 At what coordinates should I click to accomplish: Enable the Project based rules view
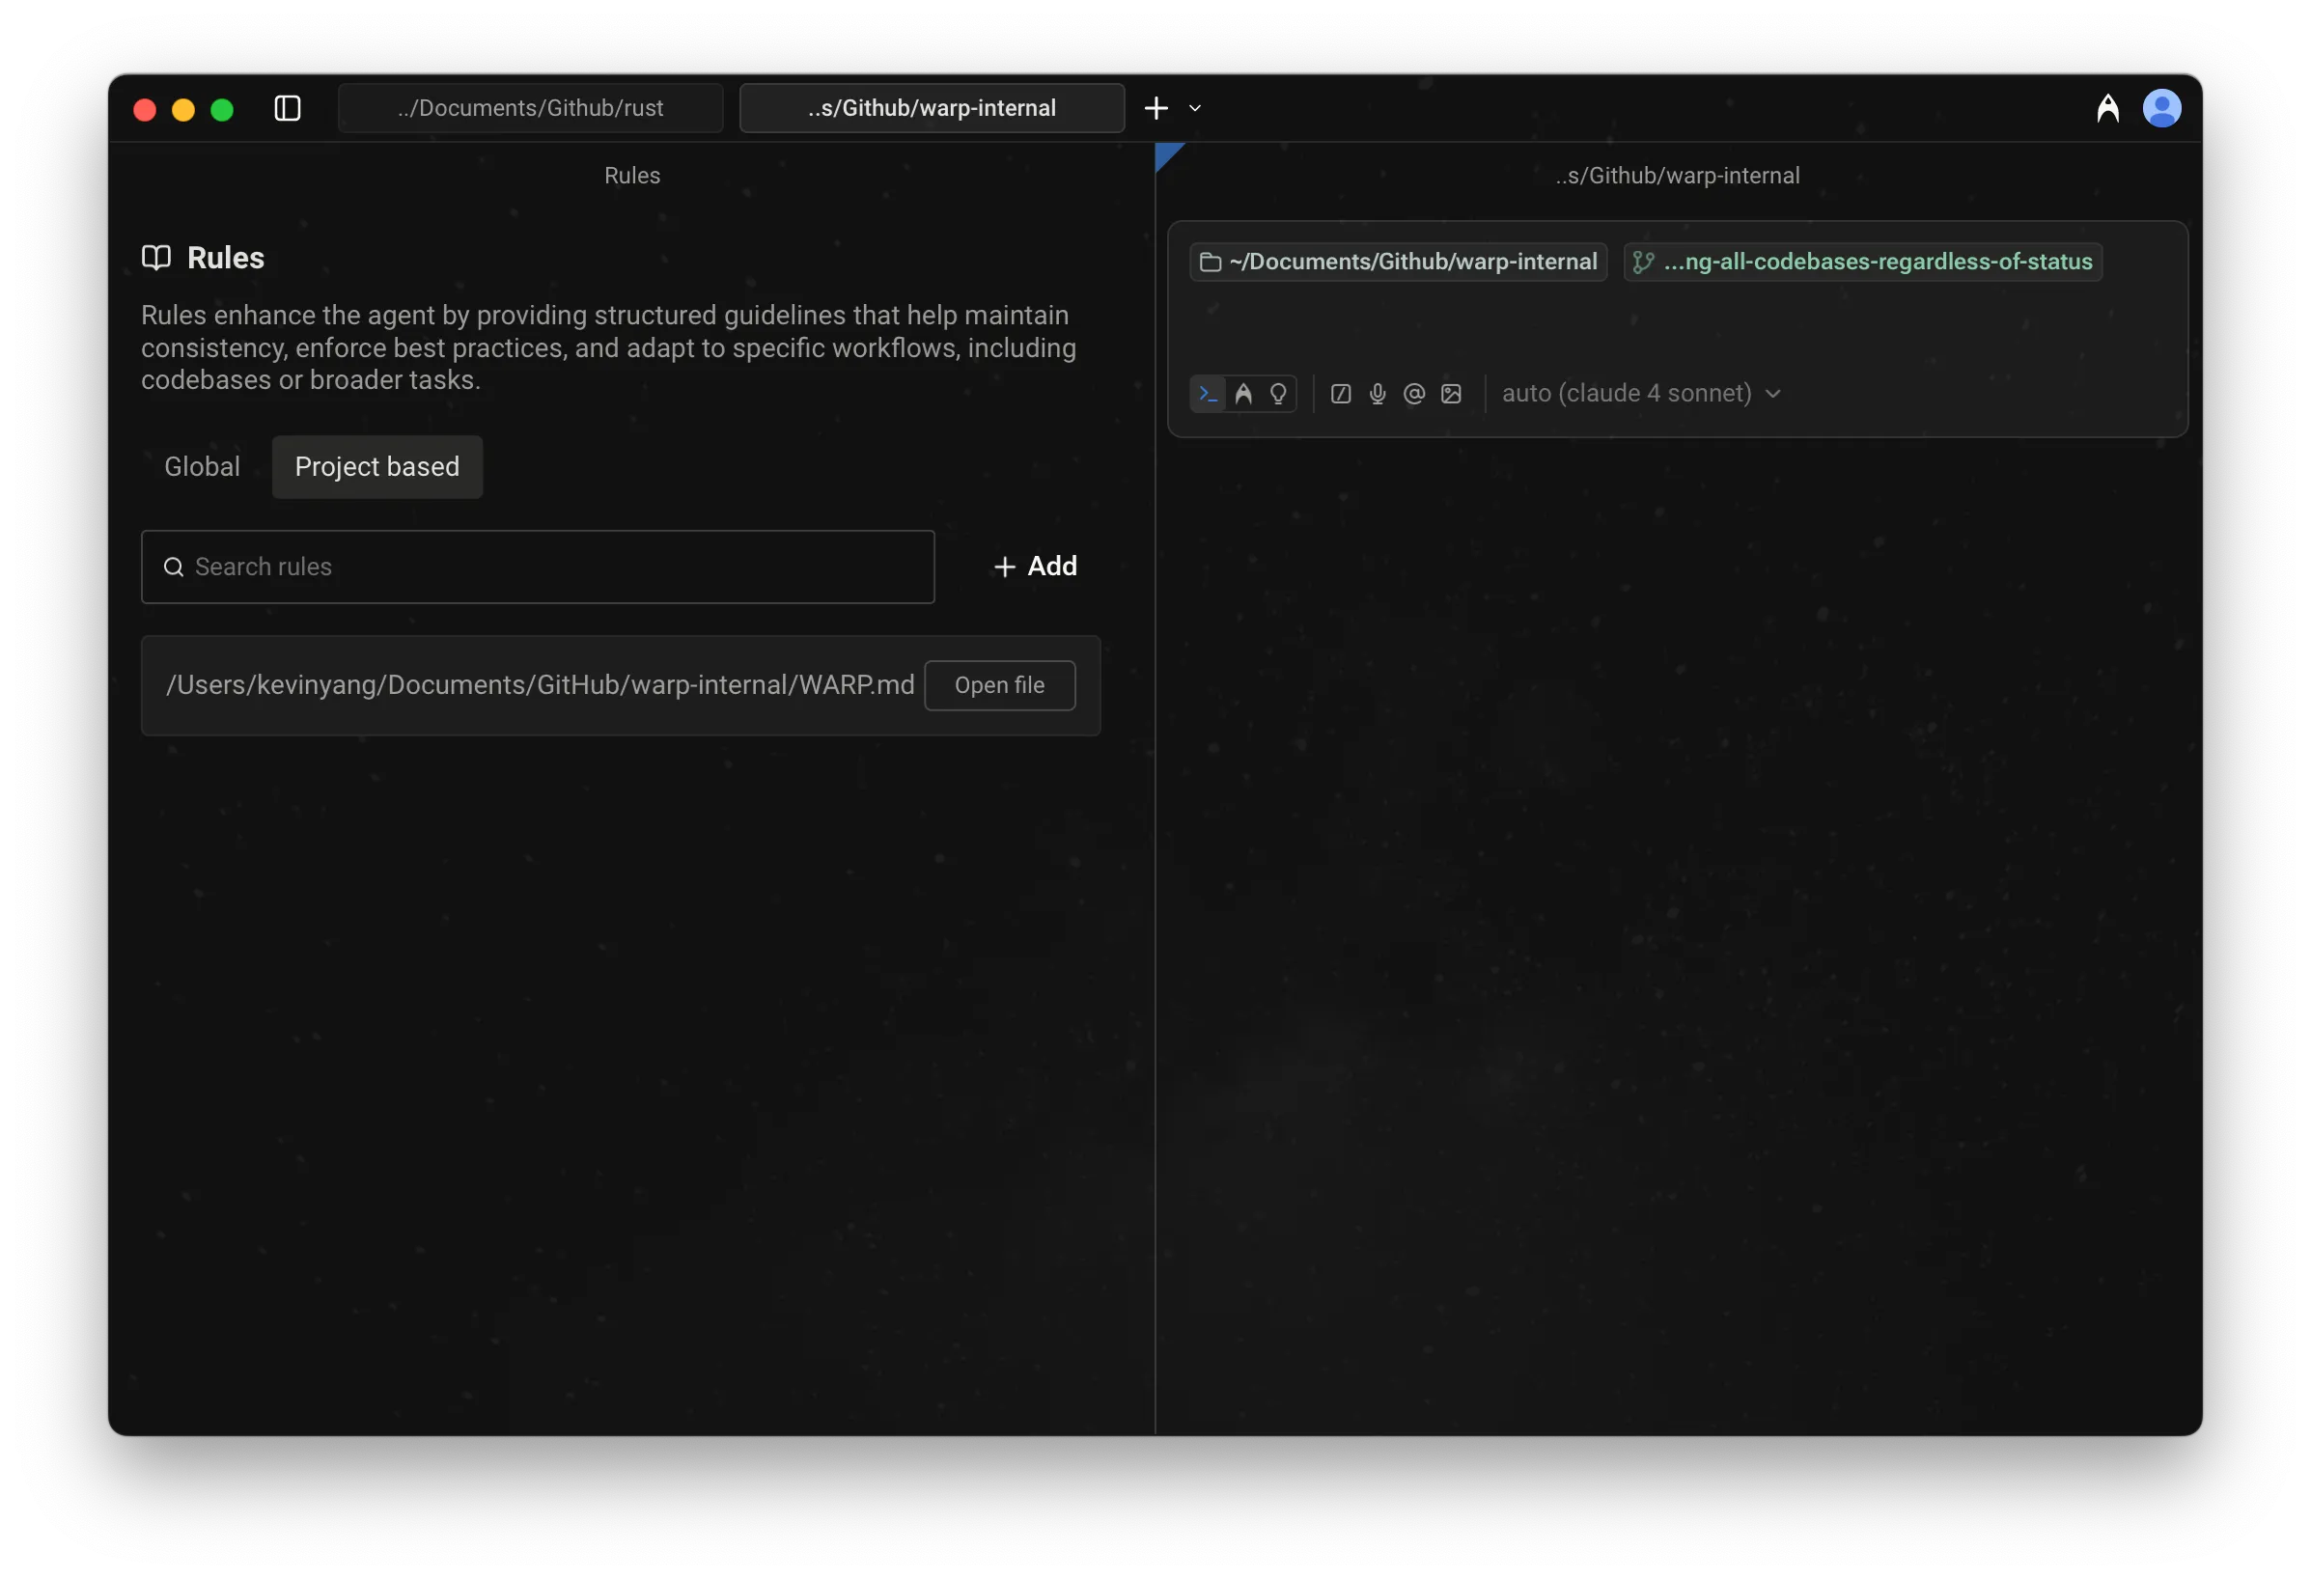tap(376, 466)
